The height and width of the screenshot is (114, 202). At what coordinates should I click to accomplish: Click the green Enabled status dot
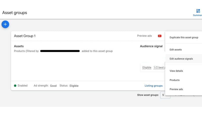[x=15, y=86]
